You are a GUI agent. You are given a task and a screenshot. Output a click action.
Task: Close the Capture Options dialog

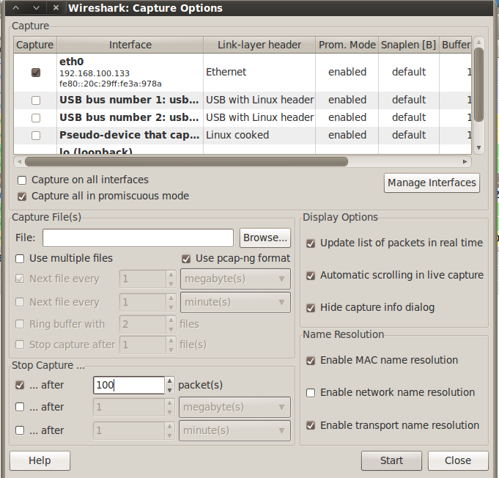[x=458, y=460]
